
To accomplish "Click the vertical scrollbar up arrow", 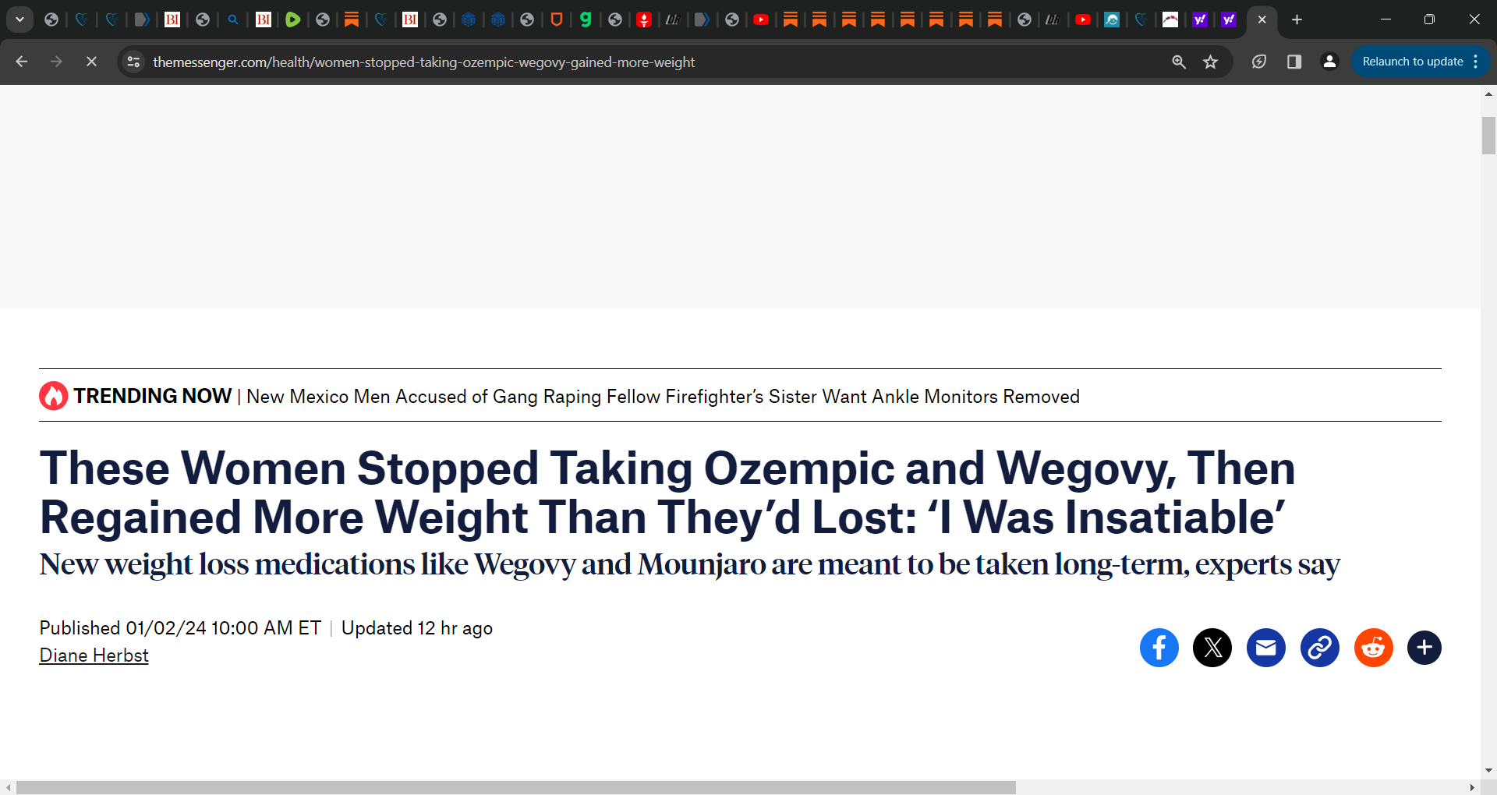I will [x=1488, y=94].
